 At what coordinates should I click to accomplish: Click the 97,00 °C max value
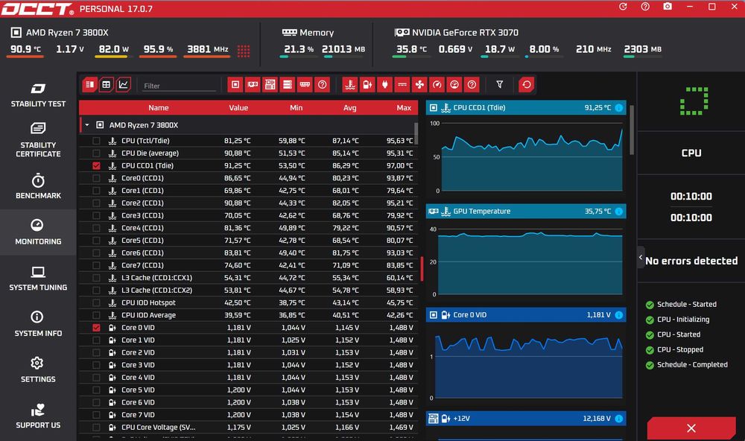pos(399,166)
